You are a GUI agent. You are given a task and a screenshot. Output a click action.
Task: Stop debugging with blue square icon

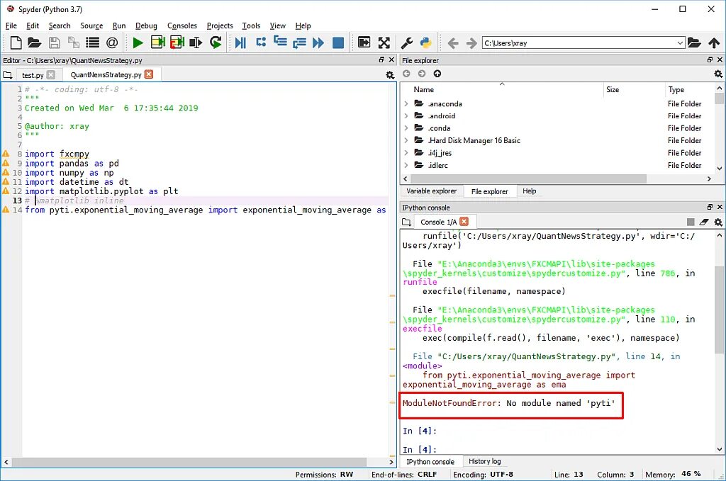(338, 43)
